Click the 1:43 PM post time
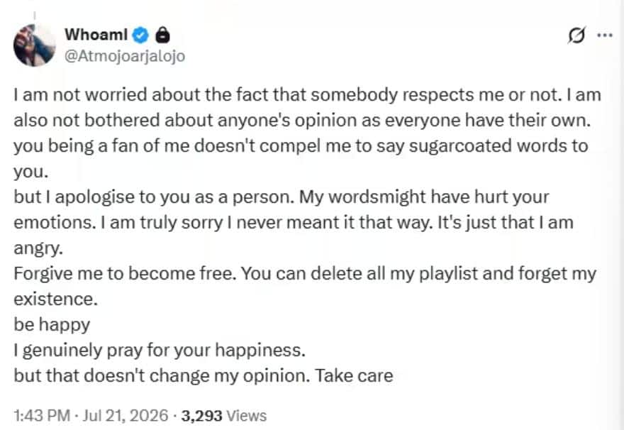This screenshot has width=624, height=430. point(42,416)
